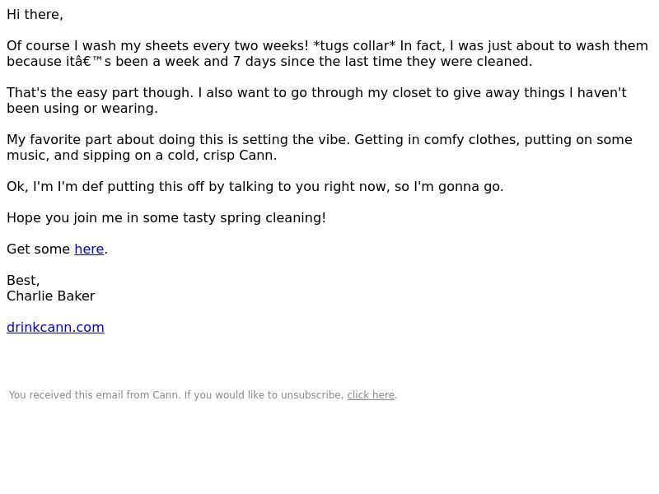The image size is (659, 494).
Task: Click the 'Best,' sign-off text
Action: [x=23, y=281]
